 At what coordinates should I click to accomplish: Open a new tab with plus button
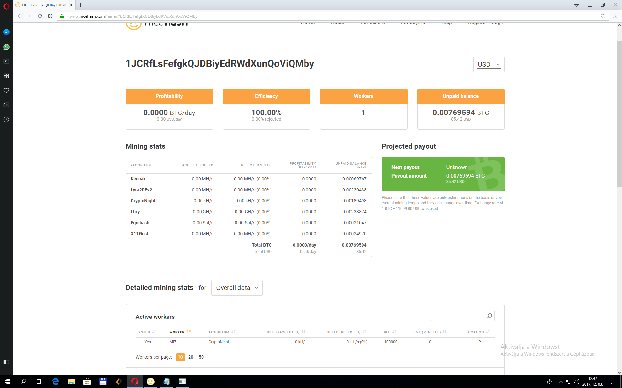81,5
